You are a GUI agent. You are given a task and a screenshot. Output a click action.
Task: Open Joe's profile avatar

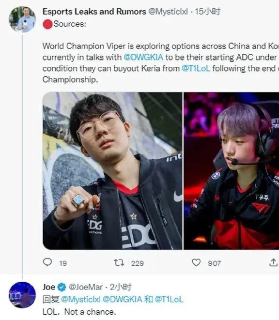pos(22,295)
